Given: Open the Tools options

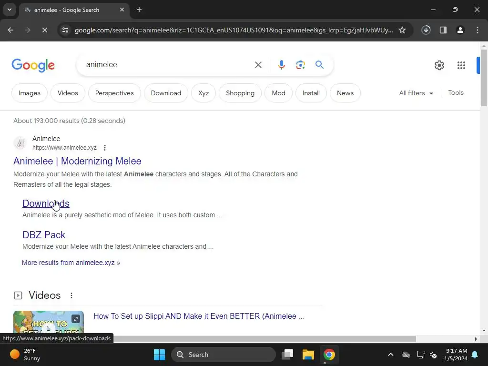Looking at the screenshot, I should (456, 93).
